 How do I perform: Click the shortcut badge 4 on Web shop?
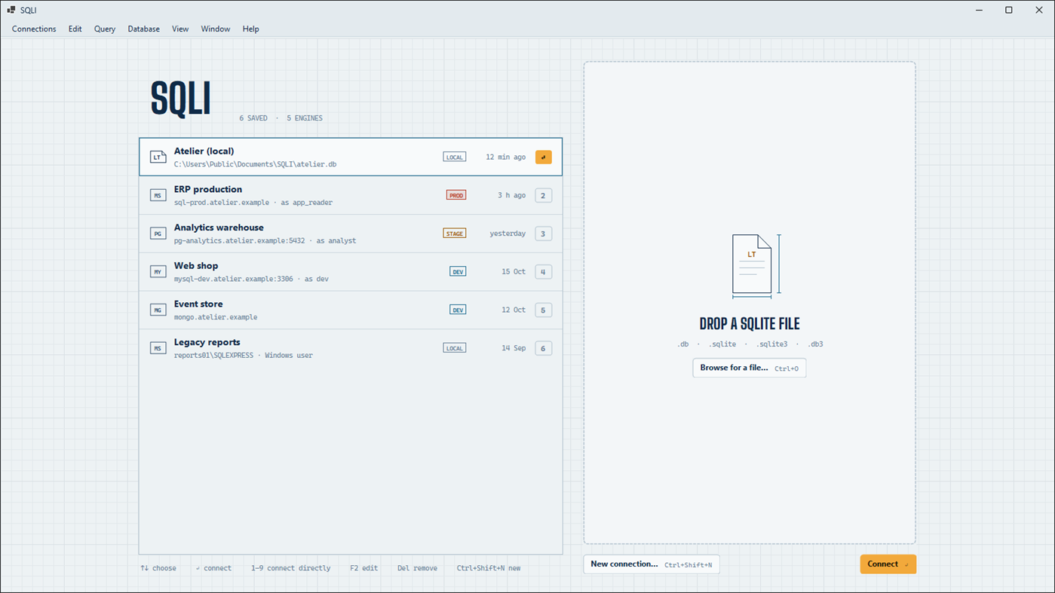543,272
